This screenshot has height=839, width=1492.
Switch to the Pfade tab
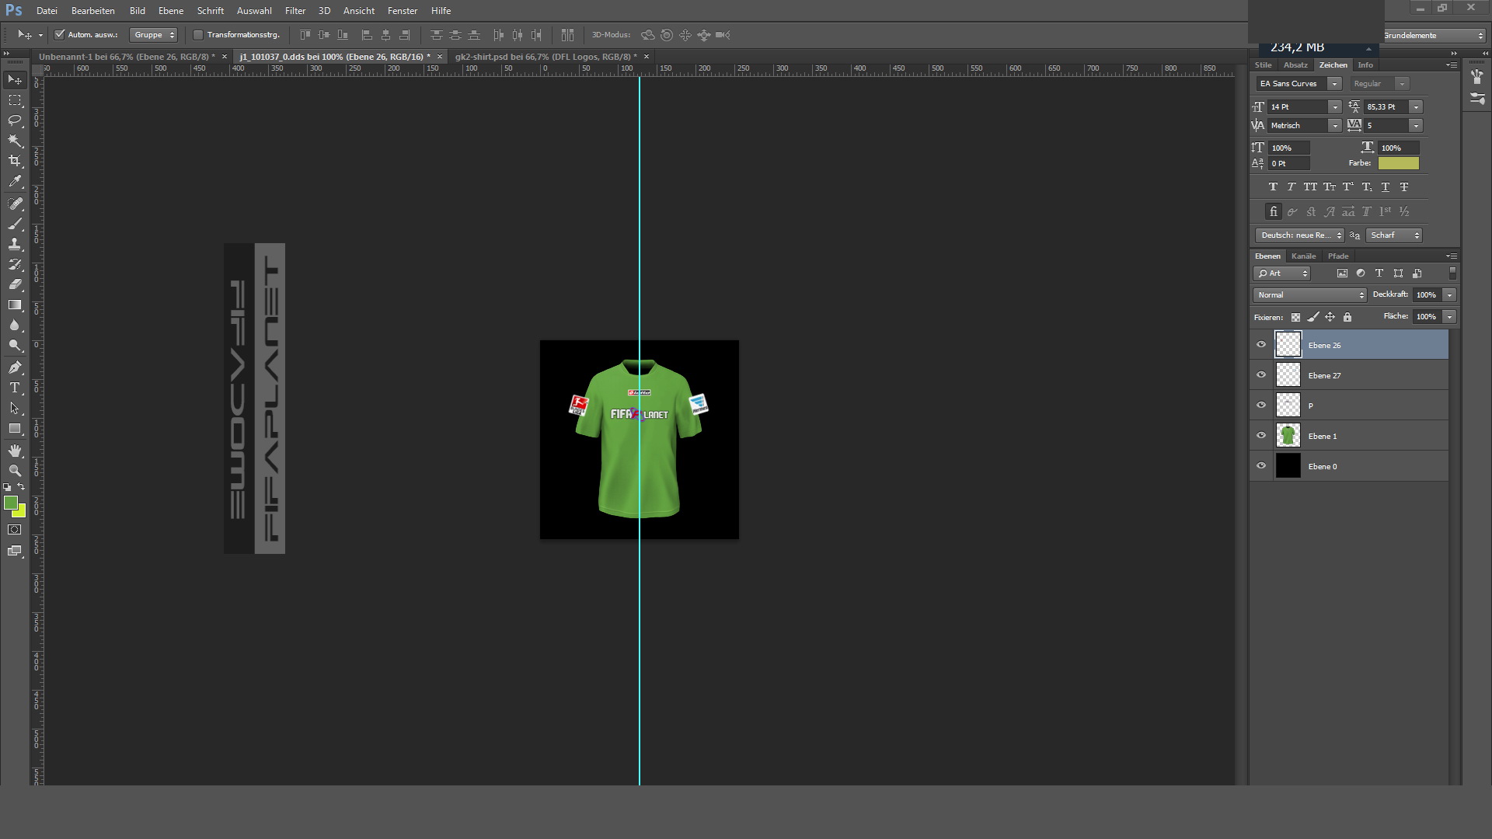tap(1338, 256)
